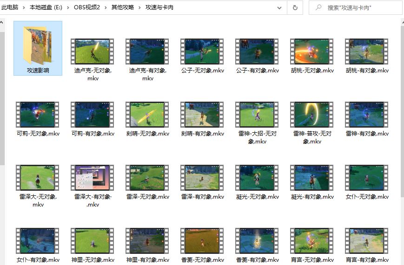Select video file 女仆-有对象.mkv icon
404x265 pixels.
(37, 241)
